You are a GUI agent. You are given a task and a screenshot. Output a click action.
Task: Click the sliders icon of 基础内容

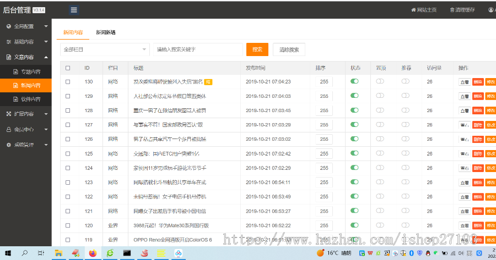click(x=8, y=42)
